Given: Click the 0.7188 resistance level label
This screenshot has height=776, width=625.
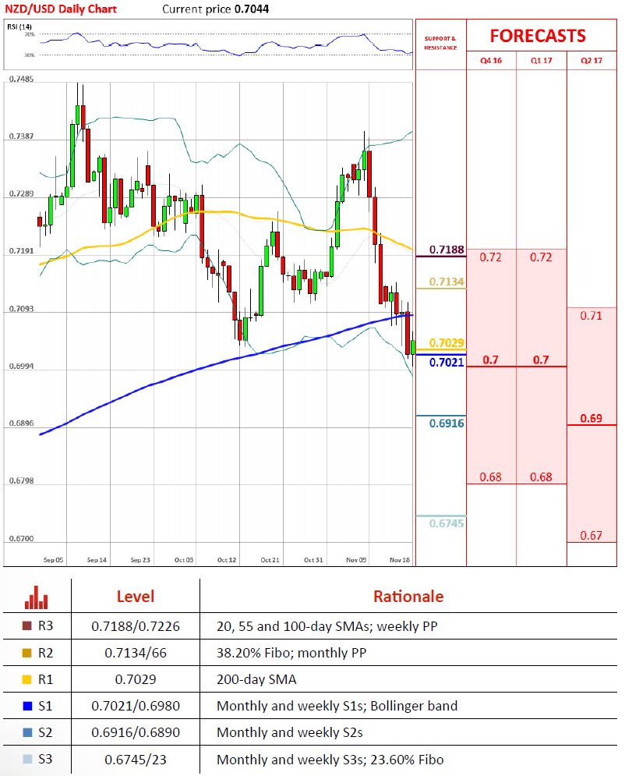Looking at the screenshot, I should point(447,250).
